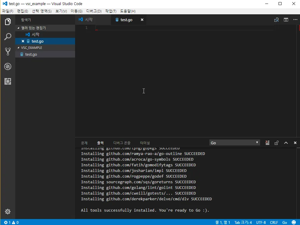
Task: Change the CRLF line ending setting
Action: tap(274, 223)
